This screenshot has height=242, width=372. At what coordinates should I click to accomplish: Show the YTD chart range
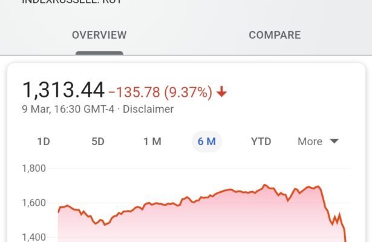[x=261, y=142]
